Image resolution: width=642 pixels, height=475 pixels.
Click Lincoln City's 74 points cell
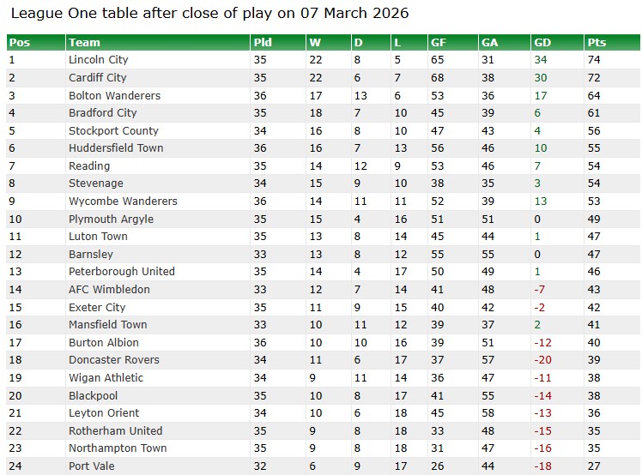point(594,60)
